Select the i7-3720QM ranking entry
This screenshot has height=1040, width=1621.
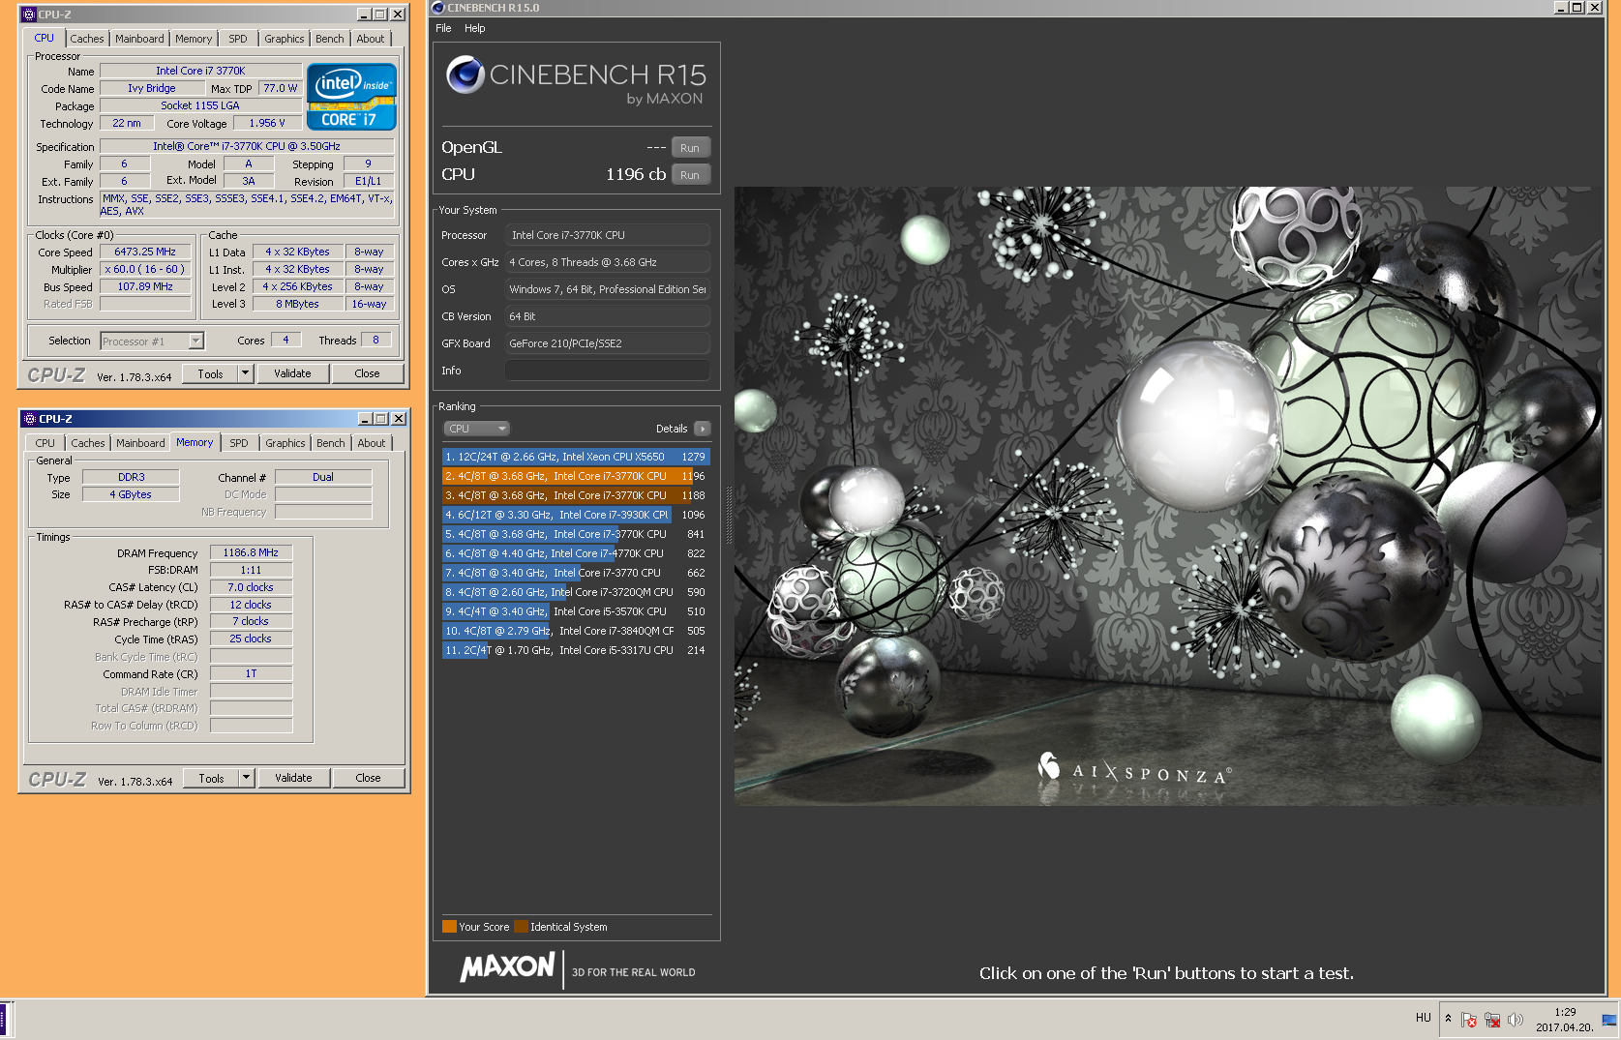tap(576, 592)
